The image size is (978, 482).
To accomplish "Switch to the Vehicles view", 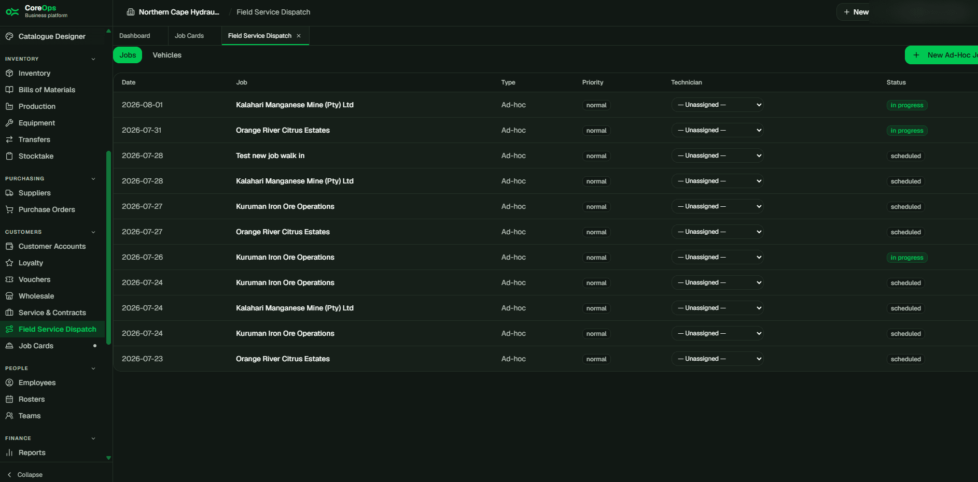I will (x=167, y=55).
